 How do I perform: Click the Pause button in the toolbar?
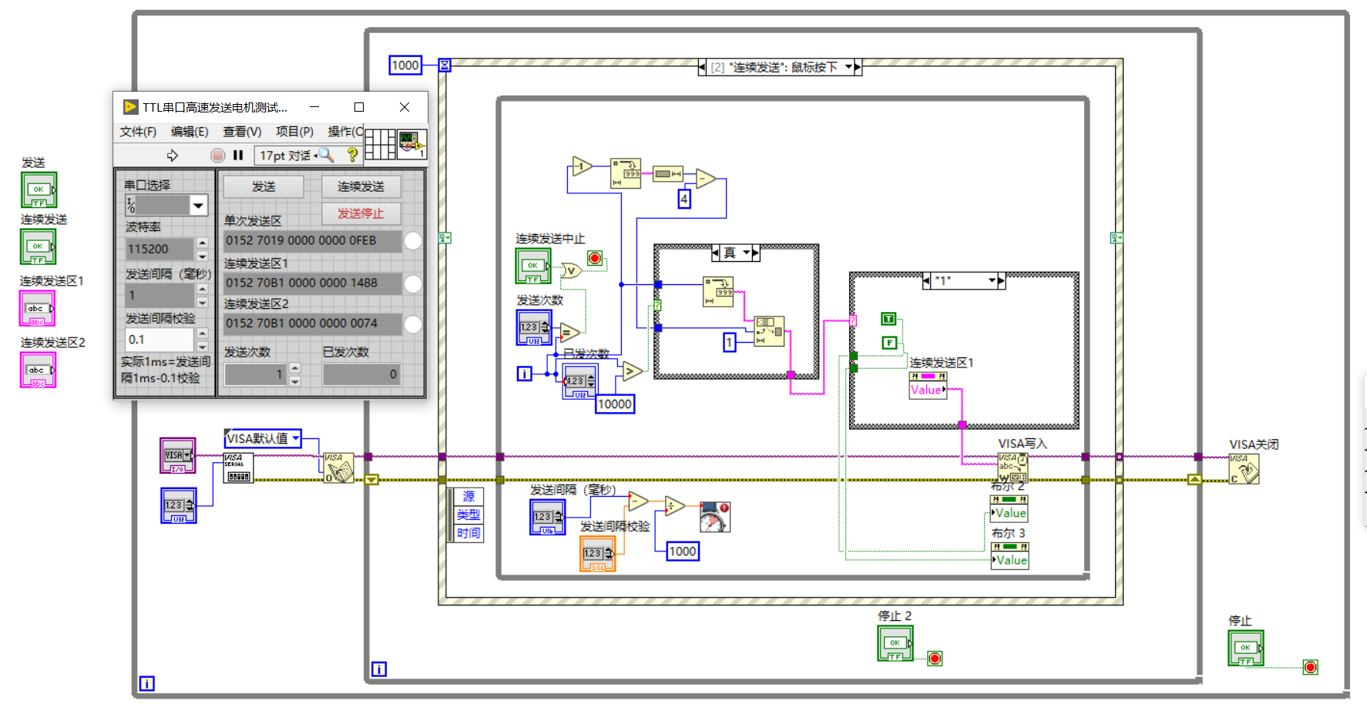[238, 156]
